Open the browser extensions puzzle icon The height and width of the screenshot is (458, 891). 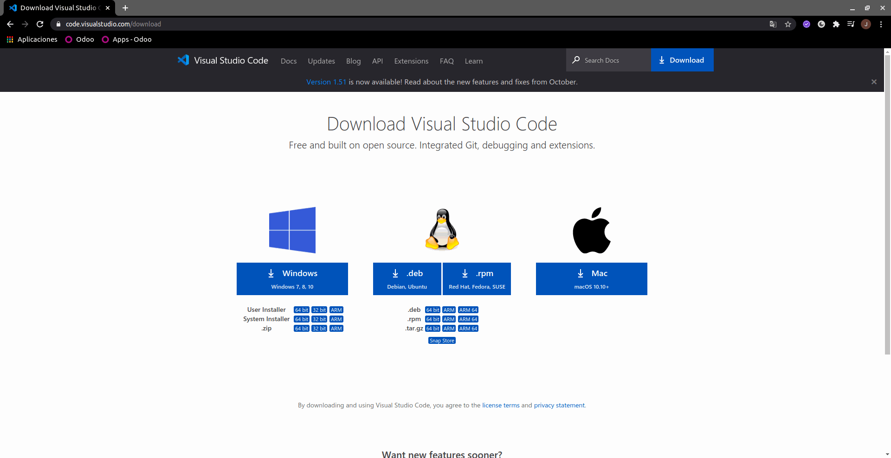[x=836, y=24]
